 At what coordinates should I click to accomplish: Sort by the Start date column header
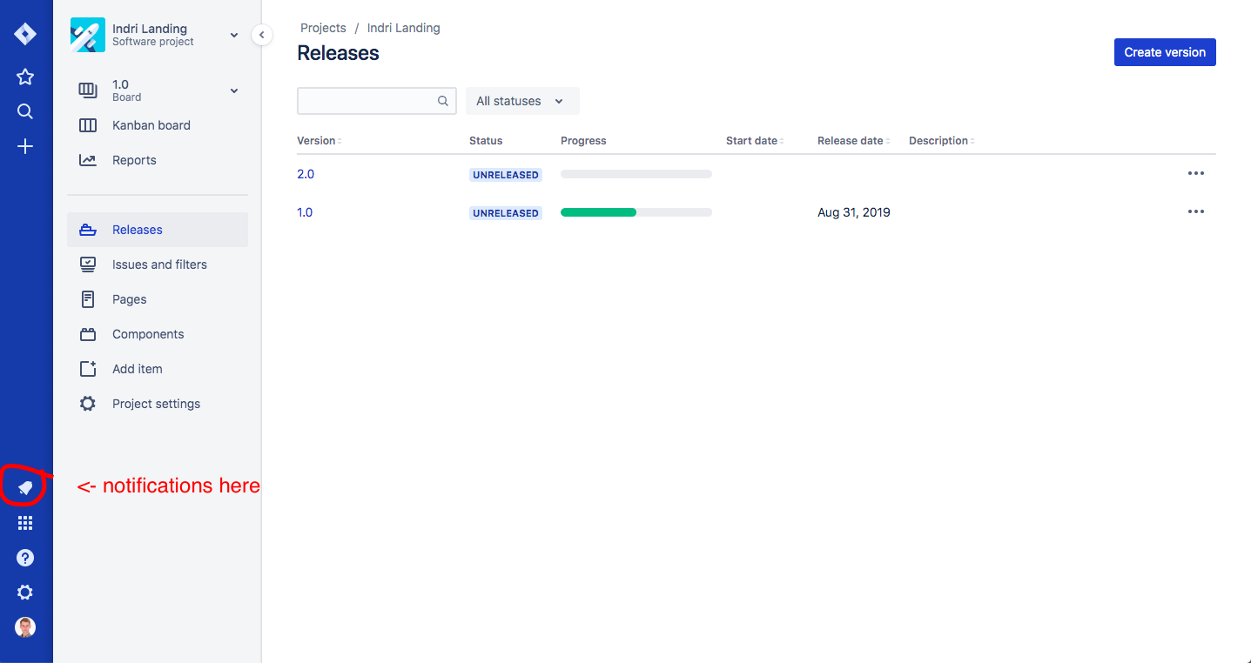(755, 141)
